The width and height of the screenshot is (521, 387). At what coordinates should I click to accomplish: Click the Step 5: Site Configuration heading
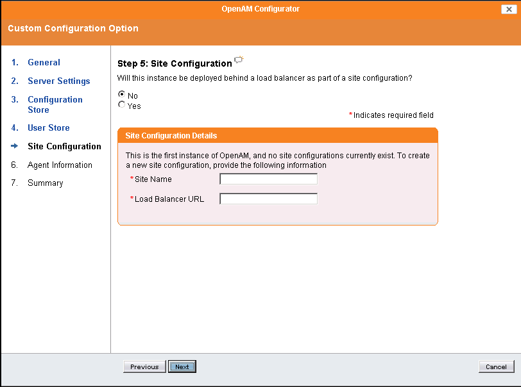pyautogui.click(x=175, y=63)
